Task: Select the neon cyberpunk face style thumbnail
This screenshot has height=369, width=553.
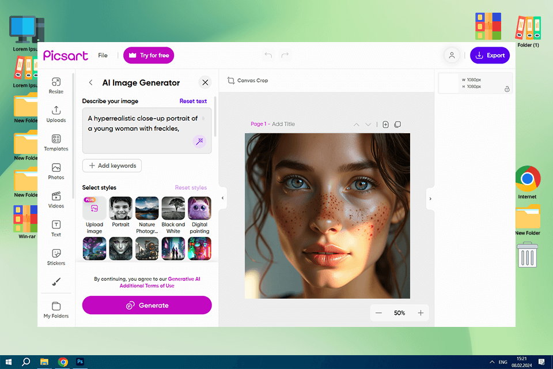Action: [x=200, y=248]
